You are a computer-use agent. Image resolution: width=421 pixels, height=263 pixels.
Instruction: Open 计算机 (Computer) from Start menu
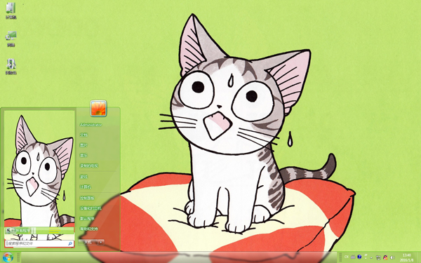click(86, 187)
